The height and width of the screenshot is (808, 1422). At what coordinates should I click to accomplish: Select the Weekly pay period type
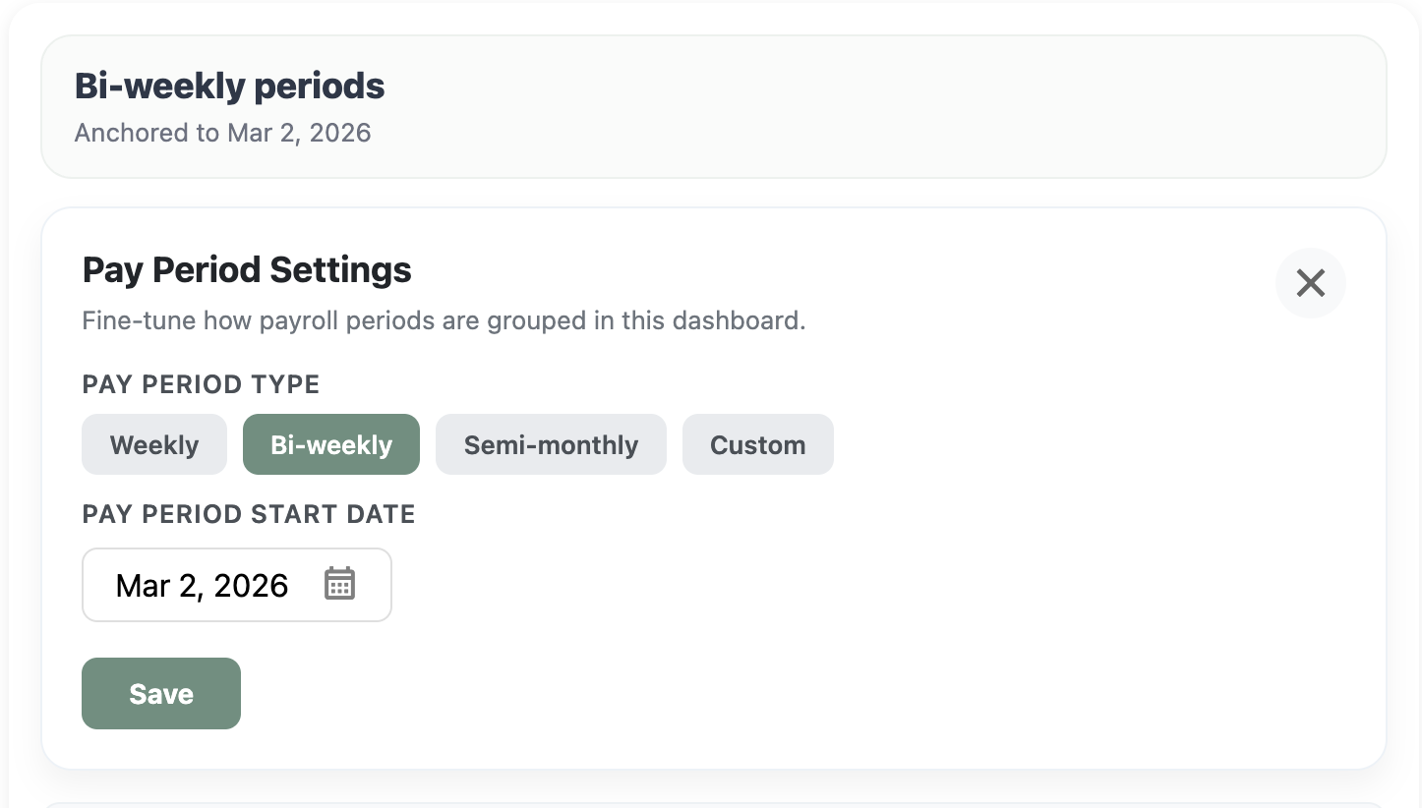tap(154, 445)
